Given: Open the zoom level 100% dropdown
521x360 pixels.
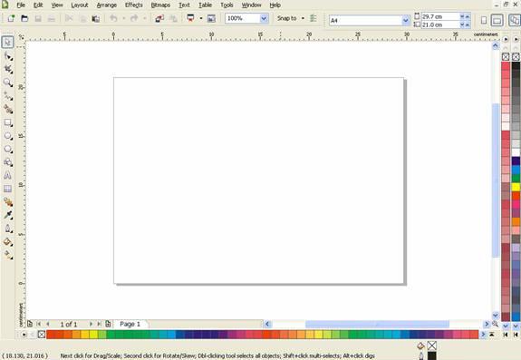Looking at the screenshot, I should tap(264, 19).
